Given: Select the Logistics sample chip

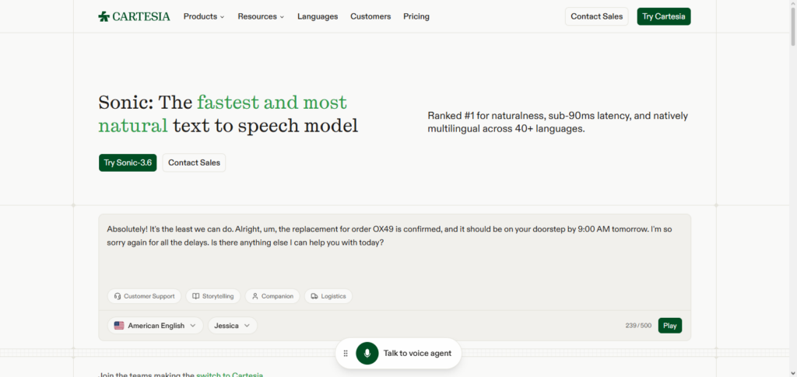Looking at the screenshot, I should pos(328,296).
